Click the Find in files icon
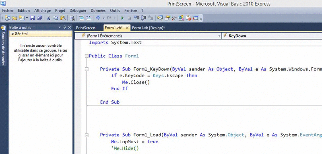This screenshot has height=154, width=322. (72, 18)
